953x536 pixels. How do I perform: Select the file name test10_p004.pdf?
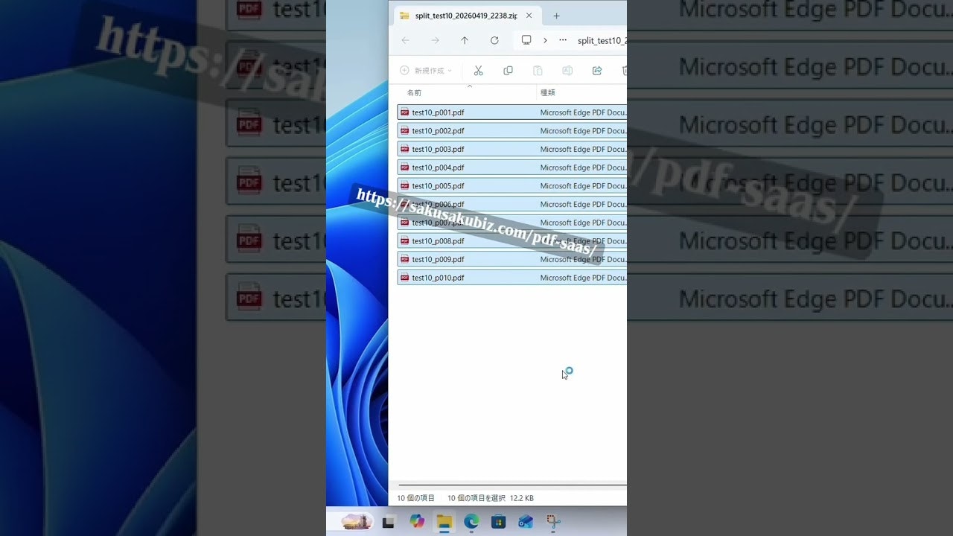coord(438,167)
